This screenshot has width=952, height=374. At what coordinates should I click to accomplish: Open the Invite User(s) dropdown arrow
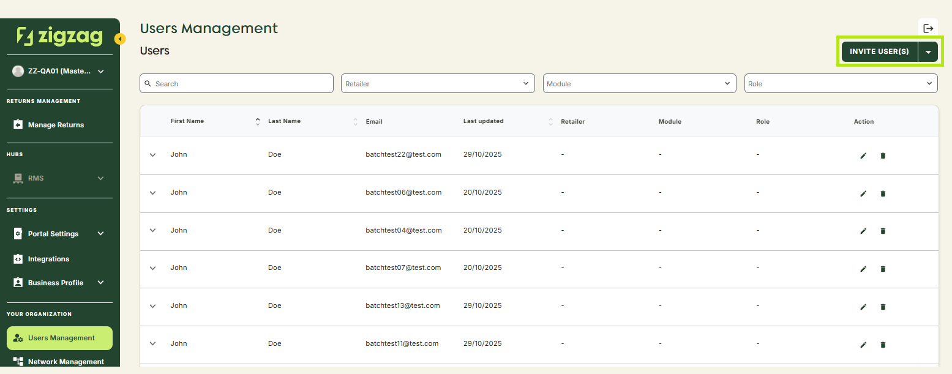pyautogui.click(x=928, y=52)
